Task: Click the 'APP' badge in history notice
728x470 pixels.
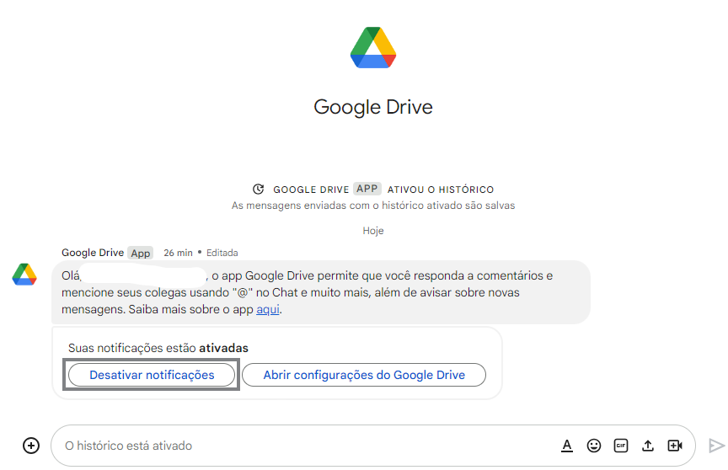Action: pyautogui.click(x=367, y=189)
